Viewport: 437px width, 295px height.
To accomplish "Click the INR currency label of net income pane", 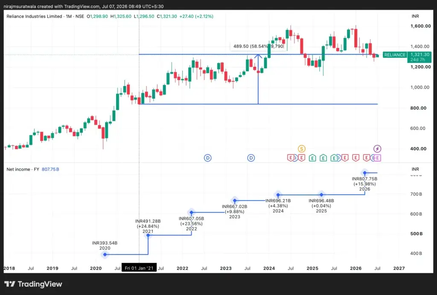I will [415, 169].
